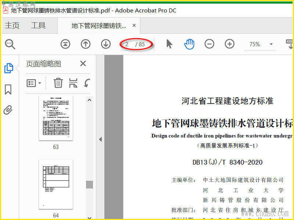This screenshot has height=220, width=294.
Task: Click the thumbnail scrollbar up arrow
Action: pos(90,100)
